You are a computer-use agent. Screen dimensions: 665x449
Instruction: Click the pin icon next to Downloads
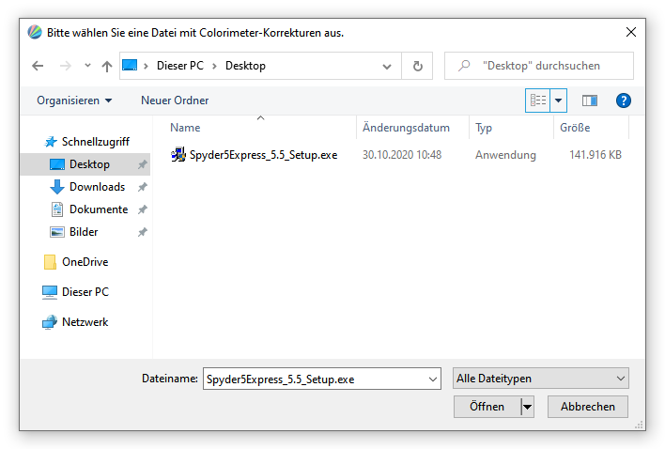(143, 187)
